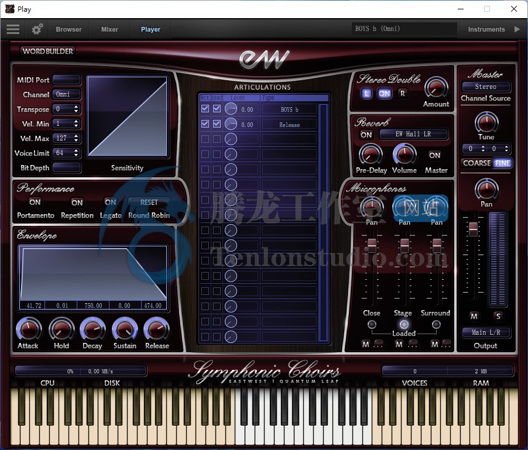Click the velocity Sensitivity curve graph
The image size is (528, 450).
pos(127,116)
